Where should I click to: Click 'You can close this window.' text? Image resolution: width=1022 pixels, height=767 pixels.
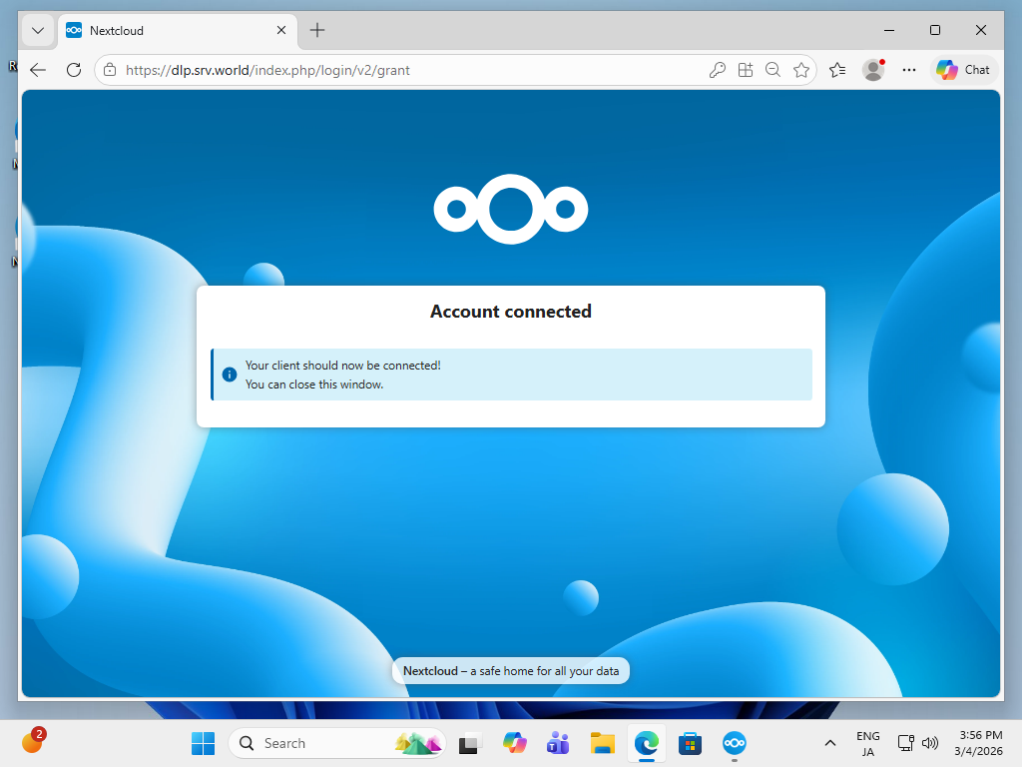click(314, 384)
